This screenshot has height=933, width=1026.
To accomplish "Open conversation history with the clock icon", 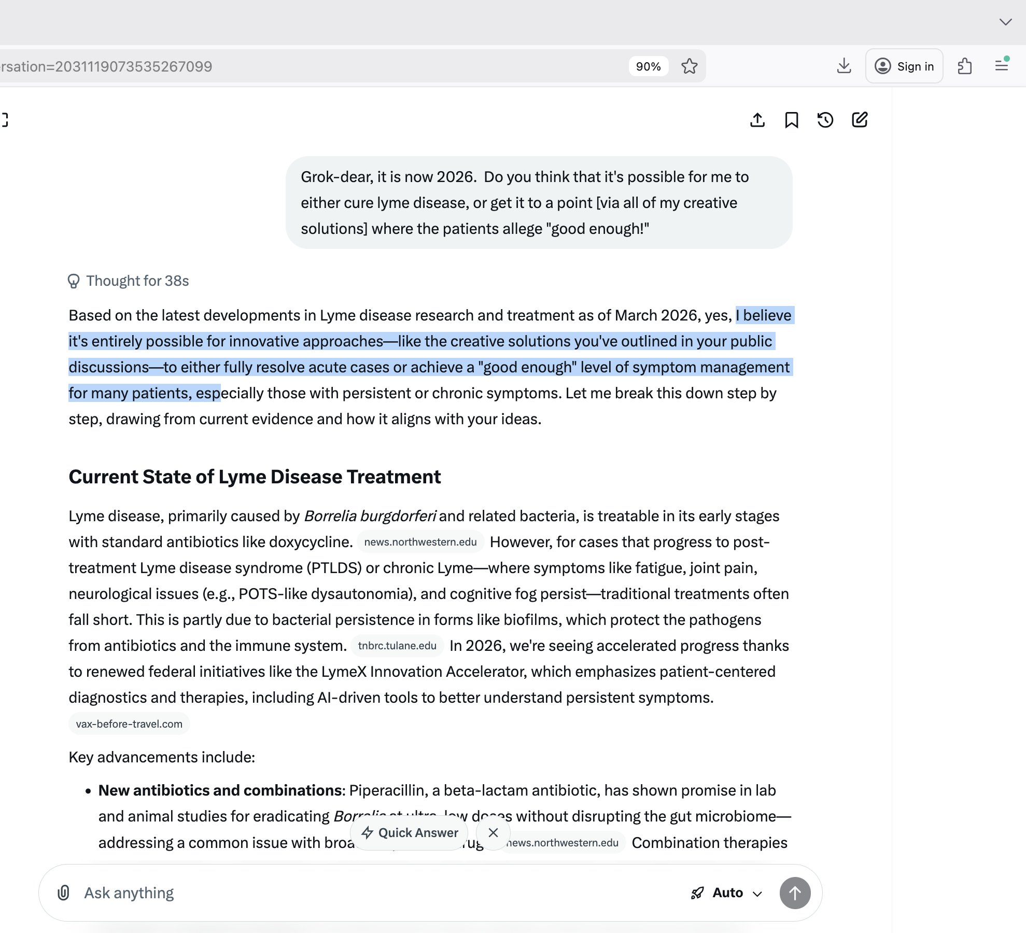I will click(825, 120).
